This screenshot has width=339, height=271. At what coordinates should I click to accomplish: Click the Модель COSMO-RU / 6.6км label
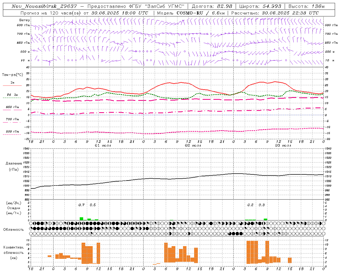pyautogui.click(x=191, y=13)
